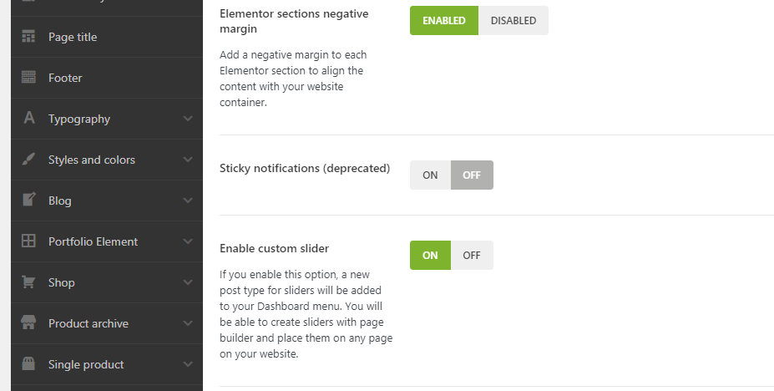774x391 pixels.
Task: Click the Portfolio Element grid icon
Action: 29,241
